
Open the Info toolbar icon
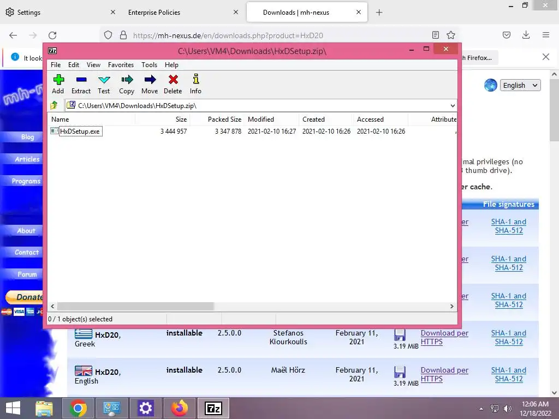pos(196,79)
